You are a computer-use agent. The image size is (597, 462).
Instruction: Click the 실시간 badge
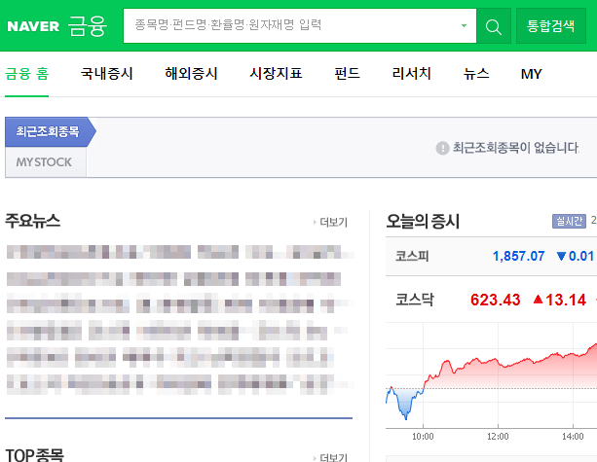[x=569, y=221]
